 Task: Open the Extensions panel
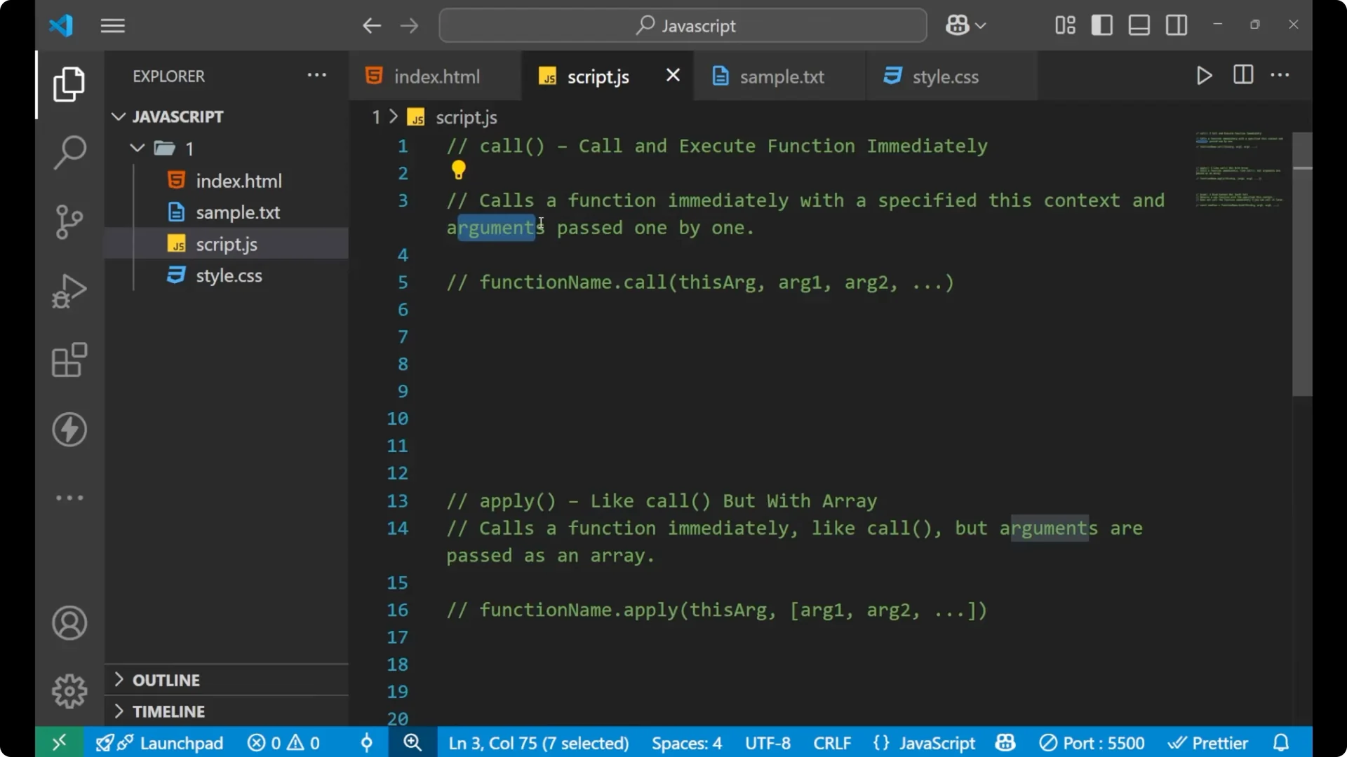click(69, 360)
